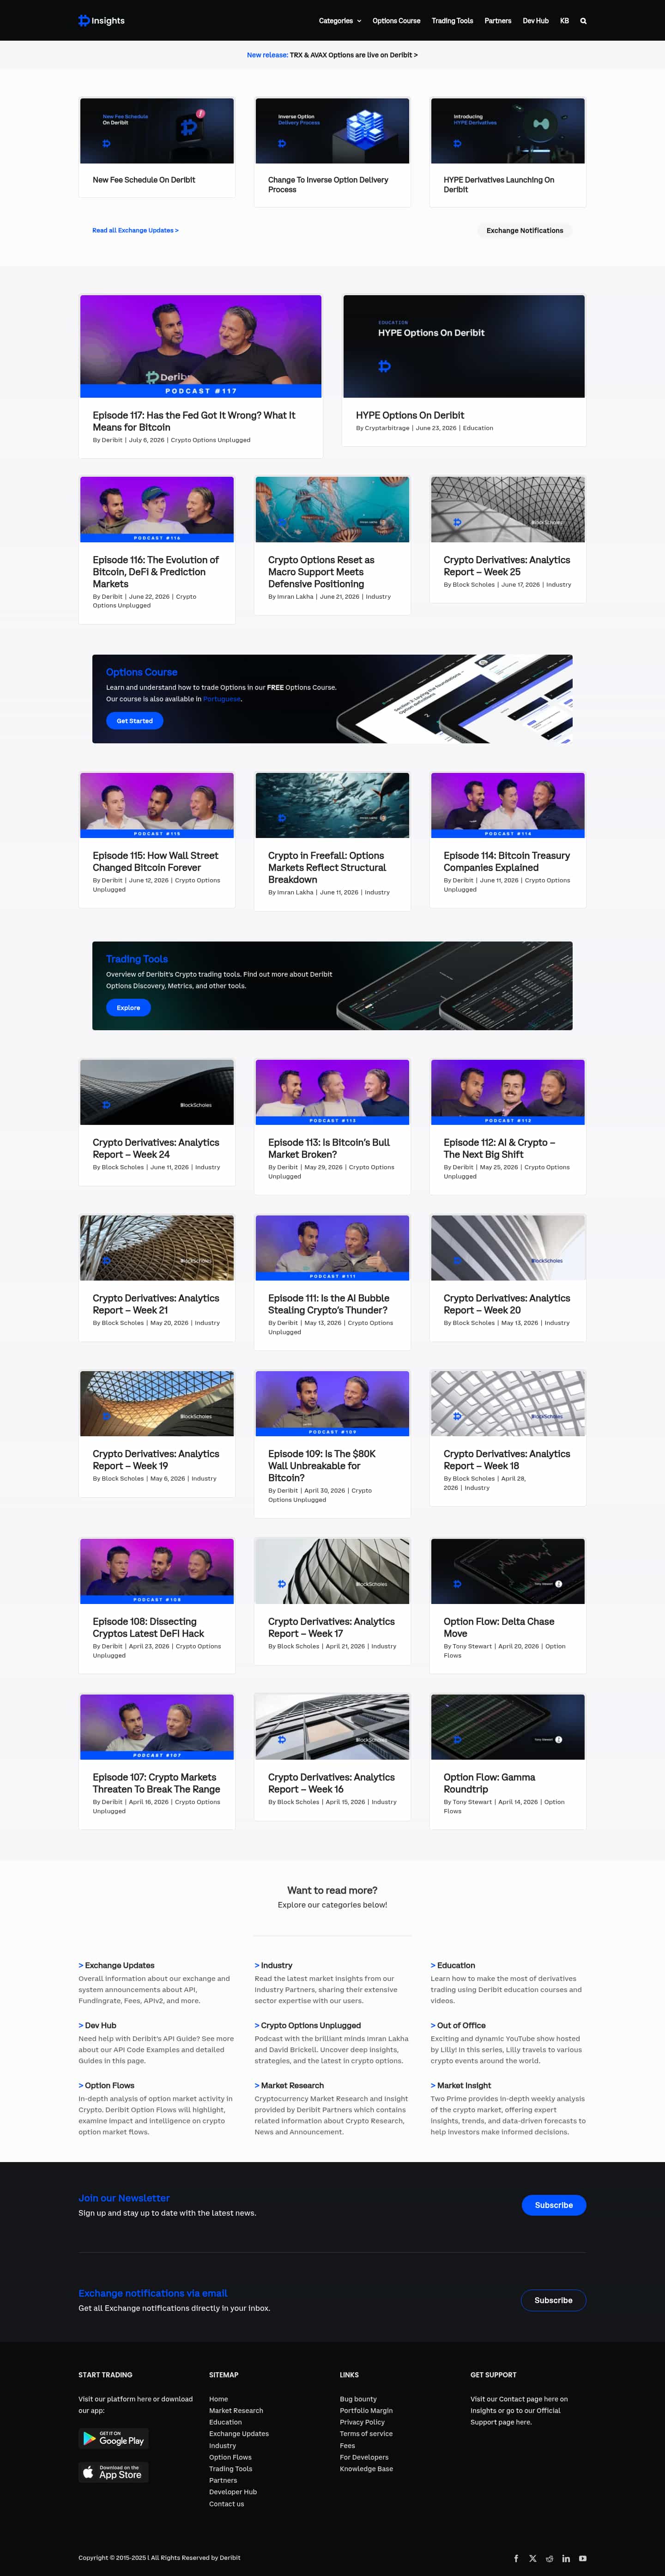
Task: Open the Analytics Report – Week 21 thumbnail
Action: click(157, 1248)
